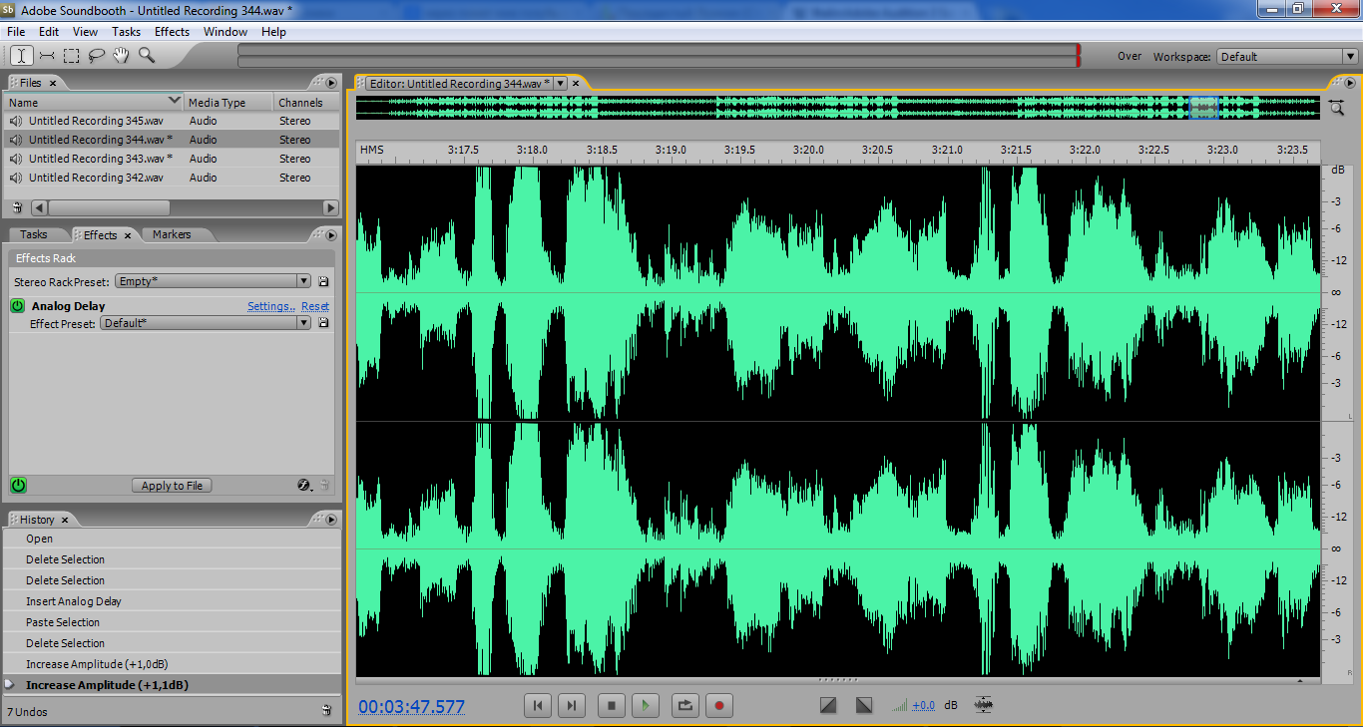
Task: Click the Fade In button
Action: [x=828, y=705]
